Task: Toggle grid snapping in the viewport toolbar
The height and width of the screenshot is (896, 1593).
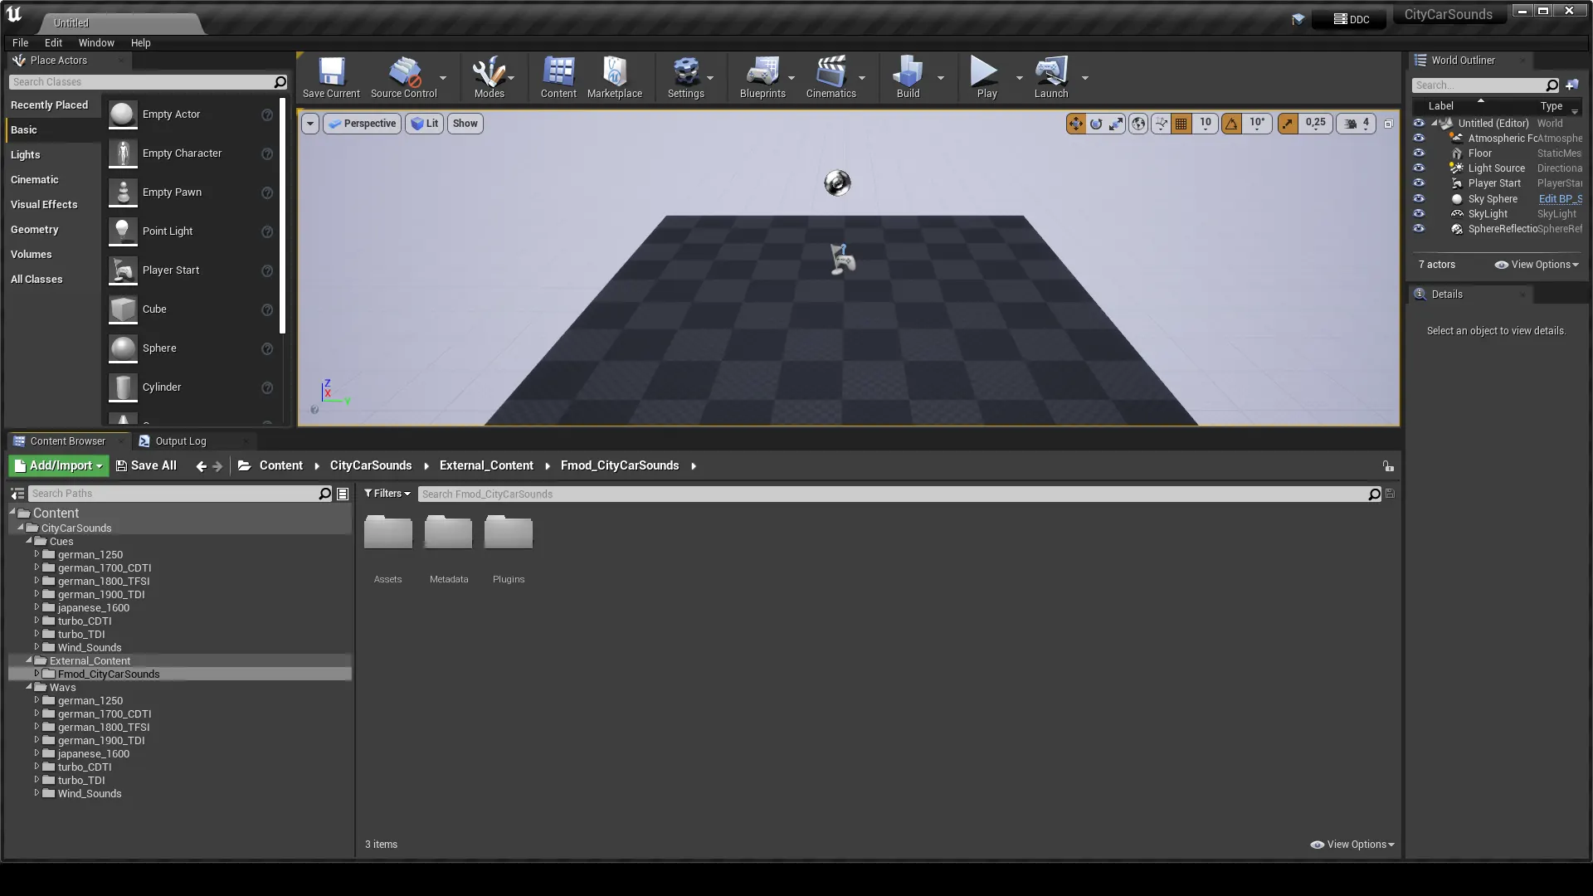Action: [x=1181, y=124]
